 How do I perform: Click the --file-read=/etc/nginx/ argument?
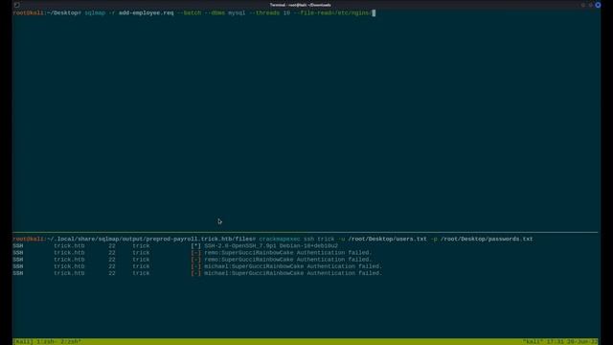332,12
